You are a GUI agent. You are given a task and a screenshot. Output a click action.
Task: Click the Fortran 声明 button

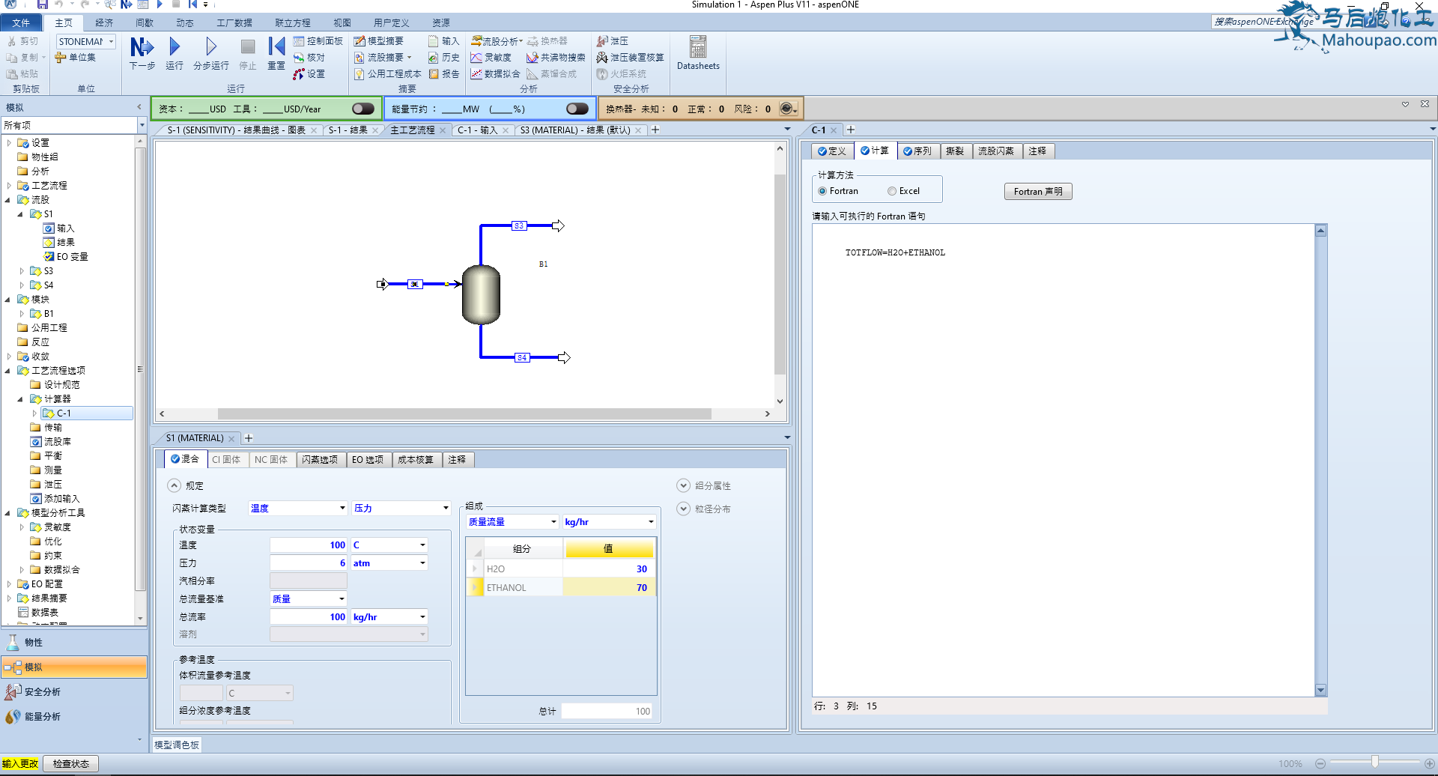(x=1038, y=192)
